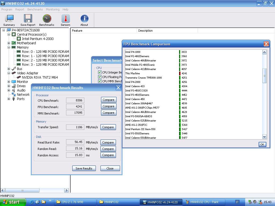Uncheck the CPU Floating Point checkbox
Viewport: 275px width, 206px height.
click(x=100, y=77)
